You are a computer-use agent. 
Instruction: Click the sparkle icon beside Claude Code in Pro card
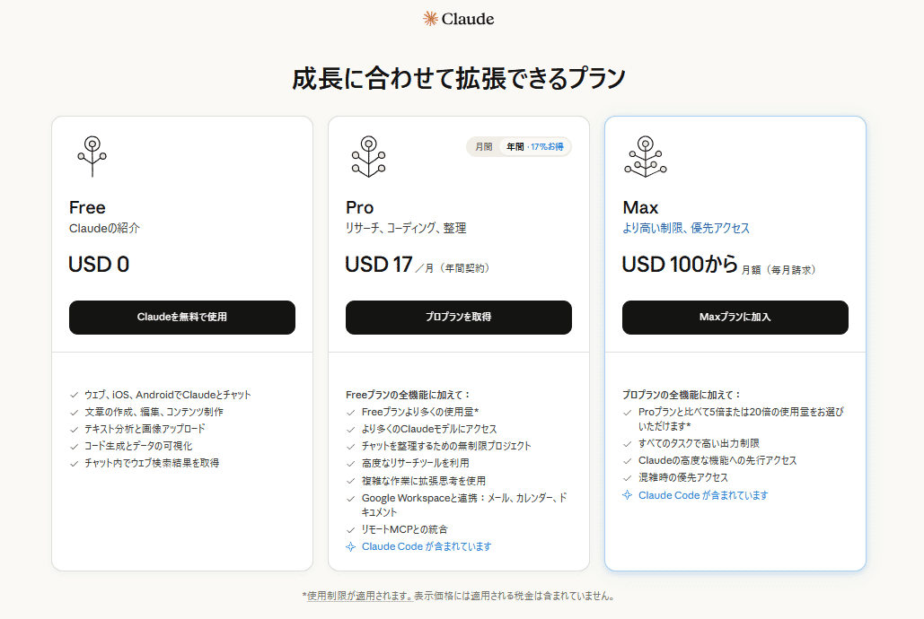click(350, 545)
